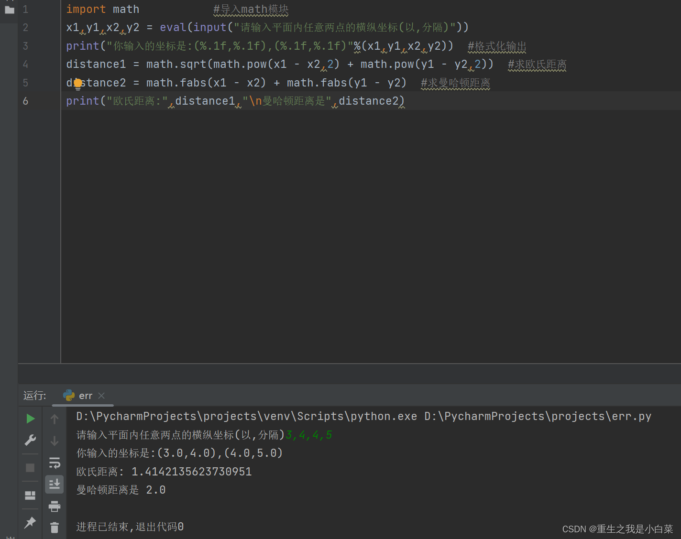Click the Down the stack trace arrow
Image resolution: width=681 pixels, height=539 pixels.
[55, 441]
